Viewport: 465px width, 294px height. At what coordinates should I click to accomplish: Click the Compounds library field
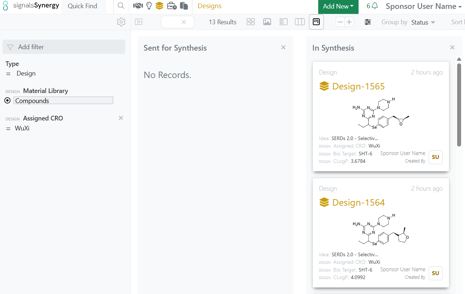63,100
